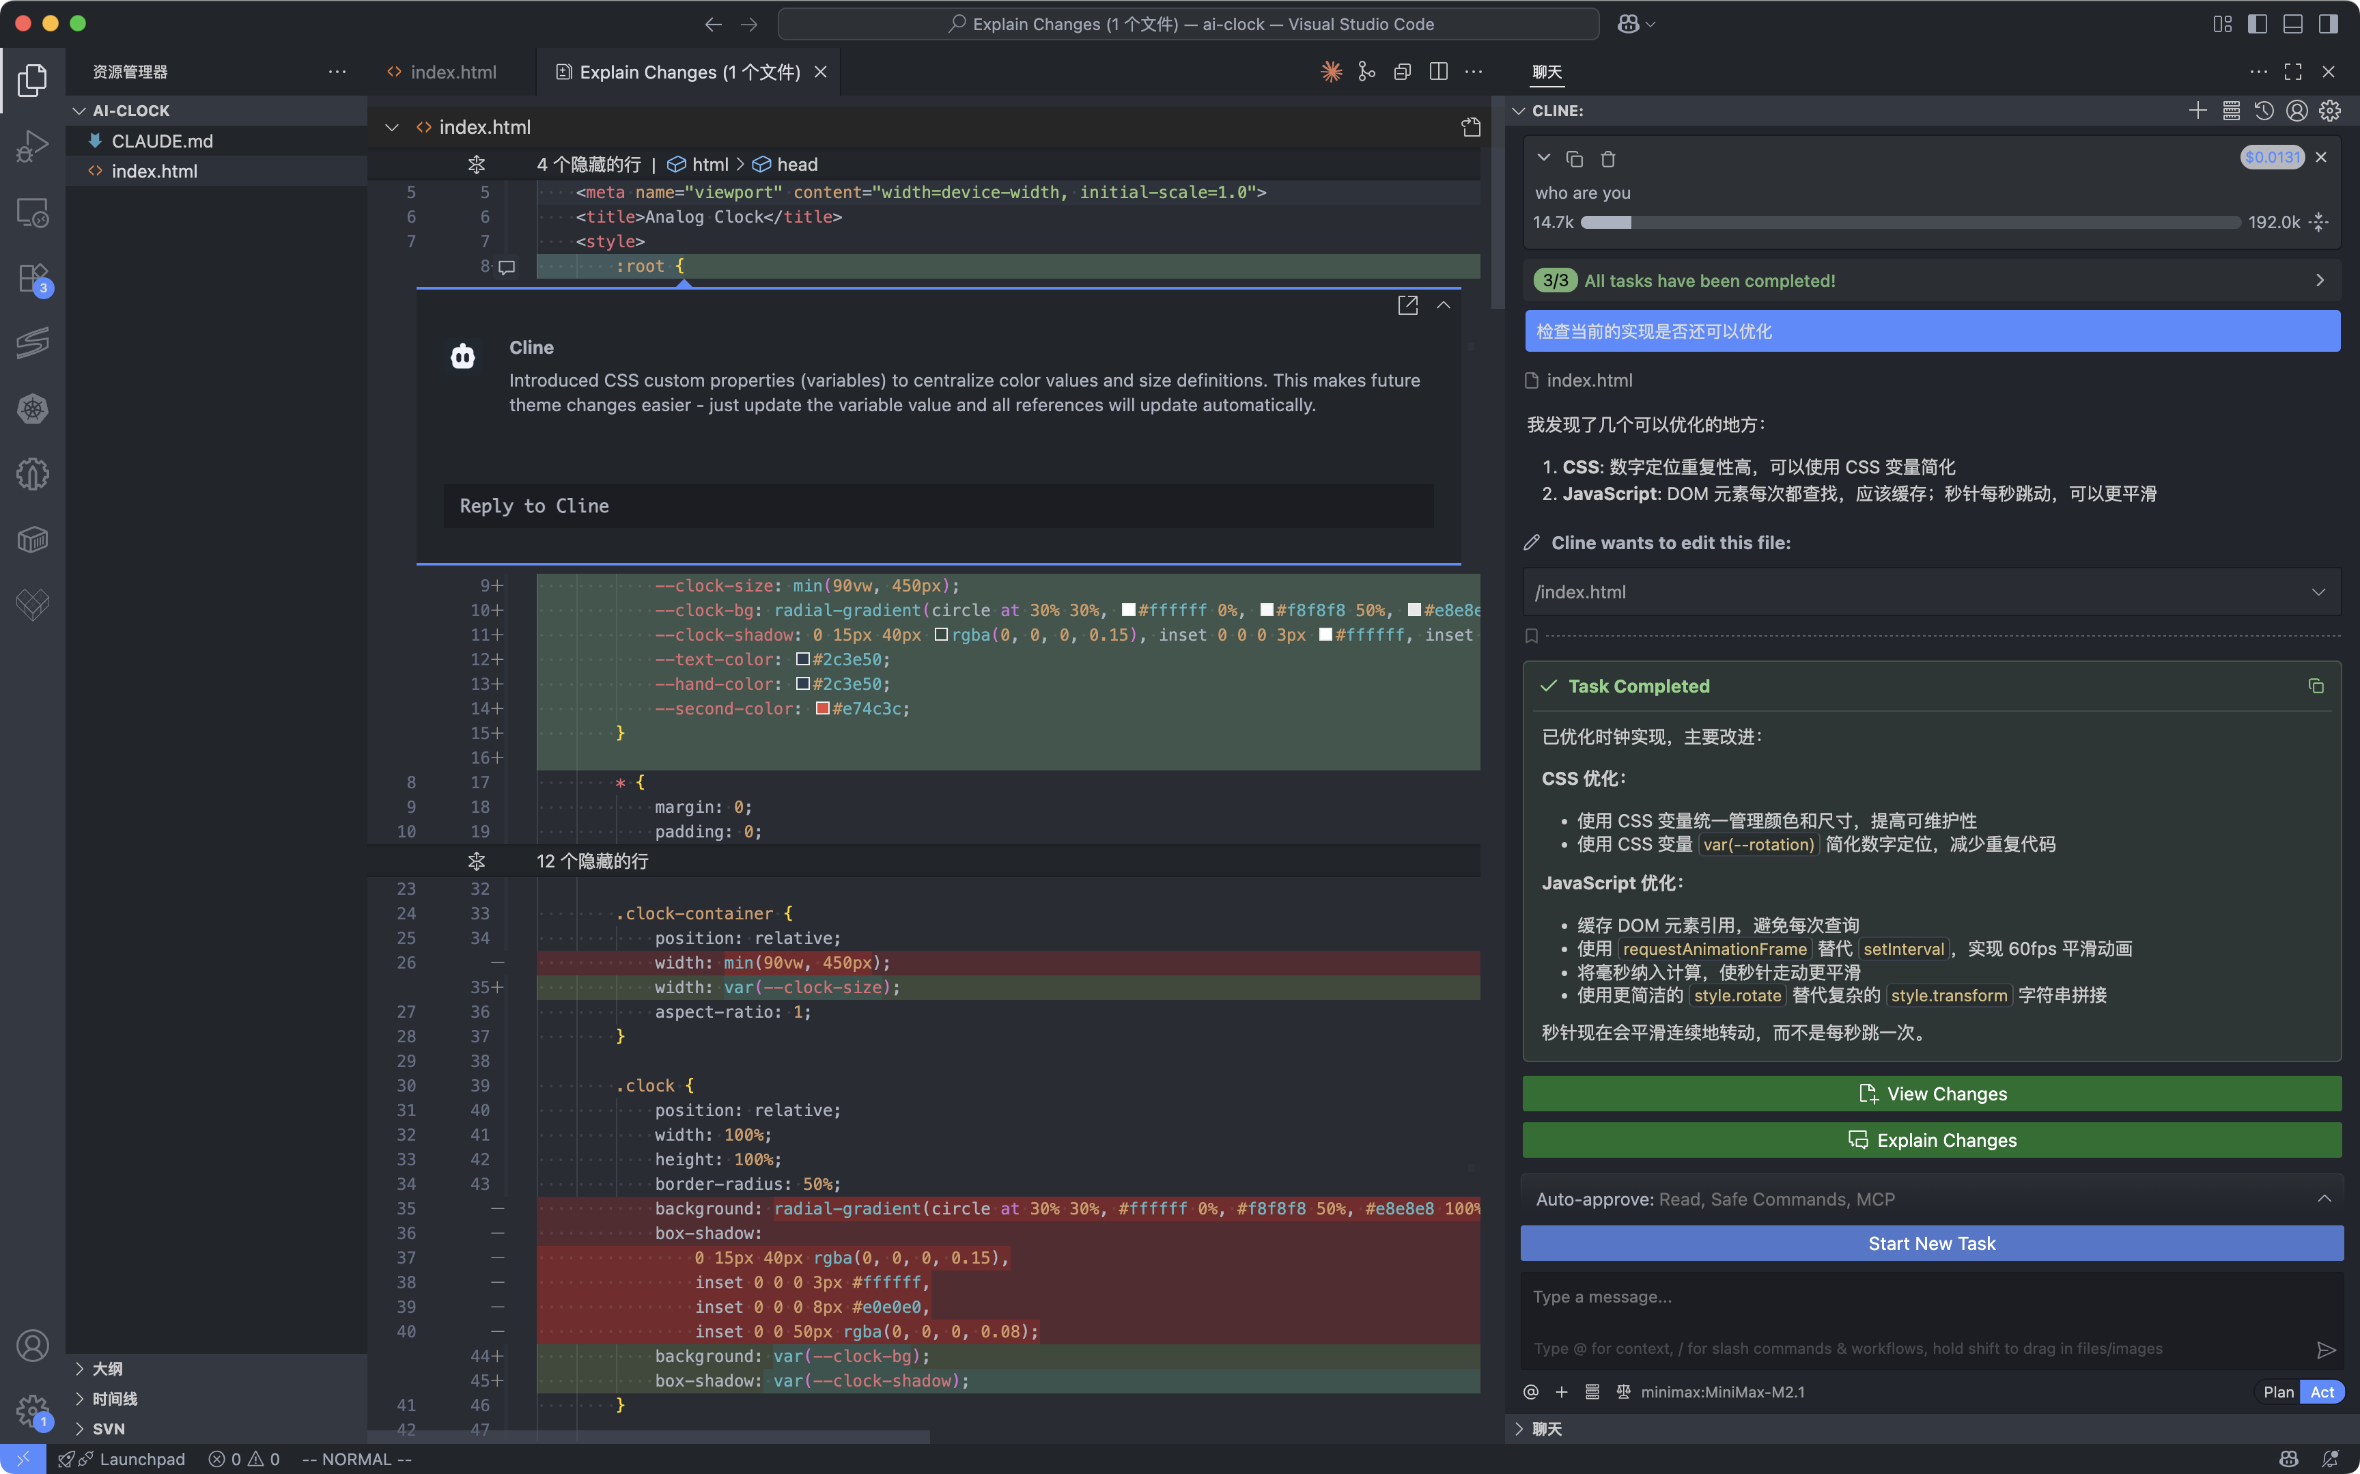This screenshot has height=1474, width=2360.
Task: Expand the /index.html edit dropdown
Action: point(2318,592)
